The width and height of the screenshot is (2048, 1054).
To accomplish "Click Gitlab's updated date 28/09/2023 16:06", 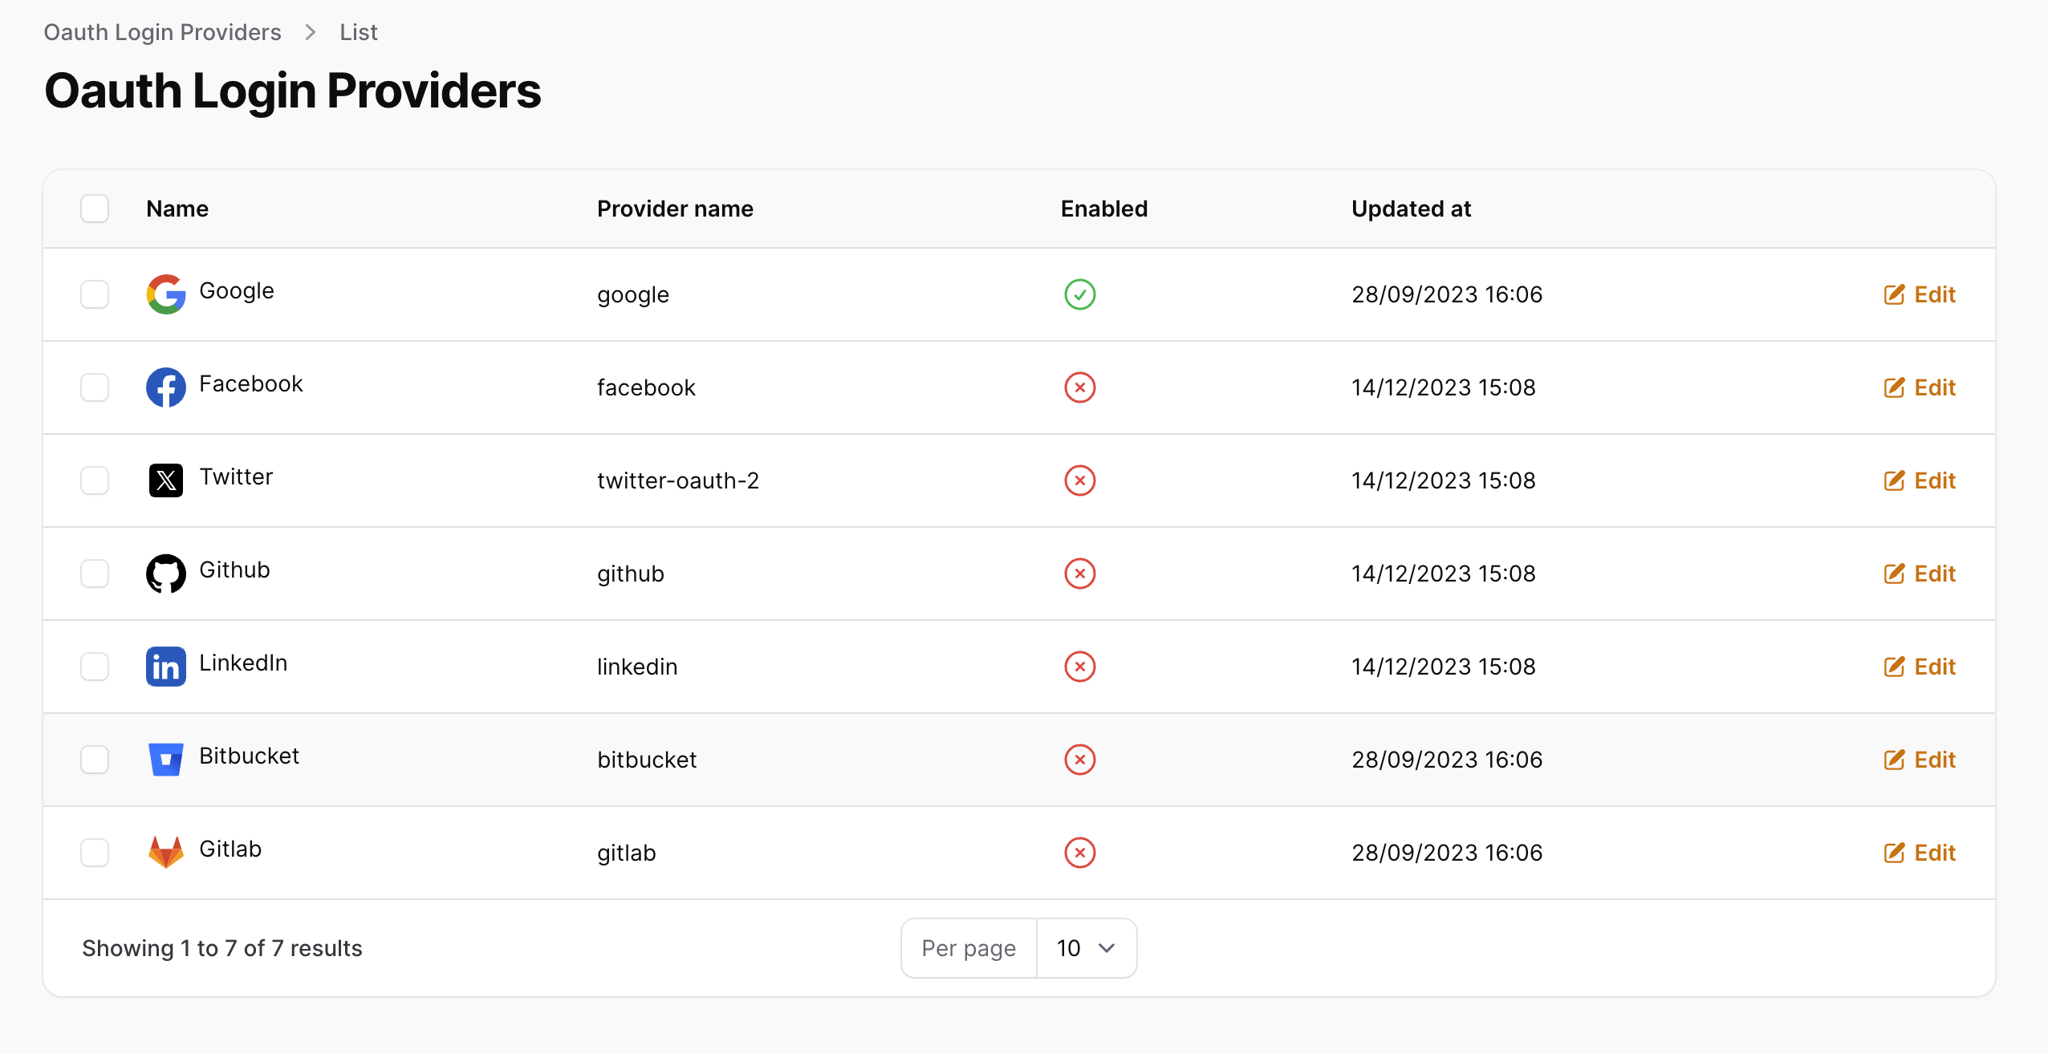I will coord(1447,853).
